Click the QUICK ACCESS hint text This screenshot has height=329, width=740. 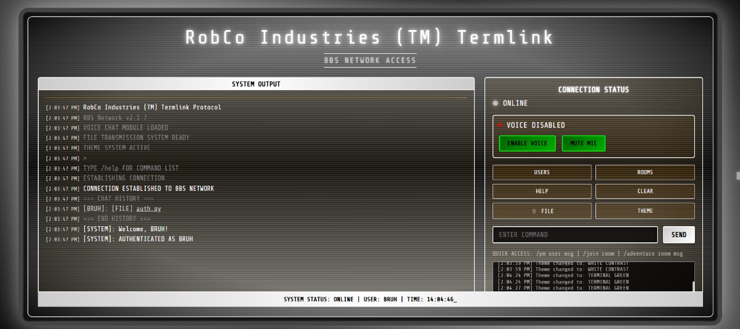pyautogui.click(x=587, y=254)
